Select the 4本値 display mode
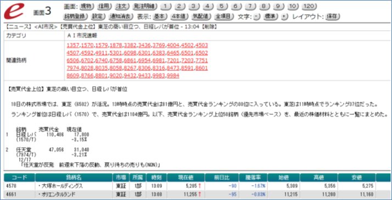 pyautogui.click(x=178, y=17)
